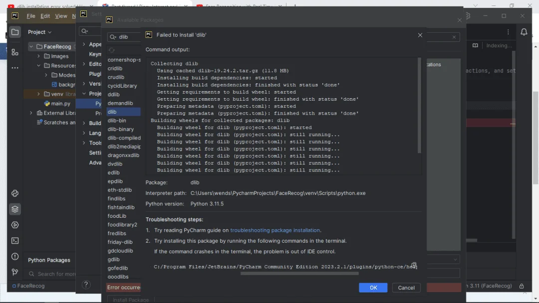
Task: Click the Error occurred status label
Action: click(123, 287)
